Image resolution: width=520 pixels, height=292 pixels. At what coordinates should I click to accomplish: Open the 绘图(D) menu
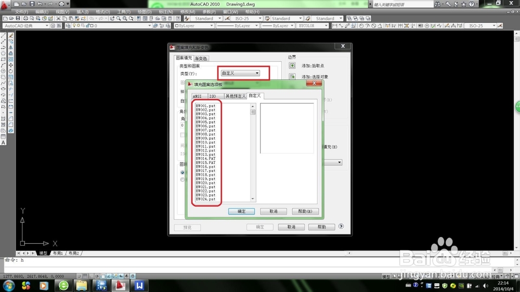(x=144, y=11)
